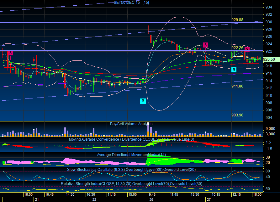Select the 911.88 support level label
Viewport: 280px width, 202px height.
click(x=237, y=86)
